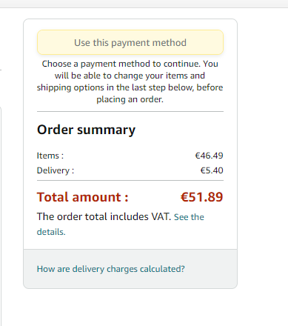Click empty space right of Order summary heading
This screenshot has height=326, width=288.
pyautogui.click(x=180, y=130)
